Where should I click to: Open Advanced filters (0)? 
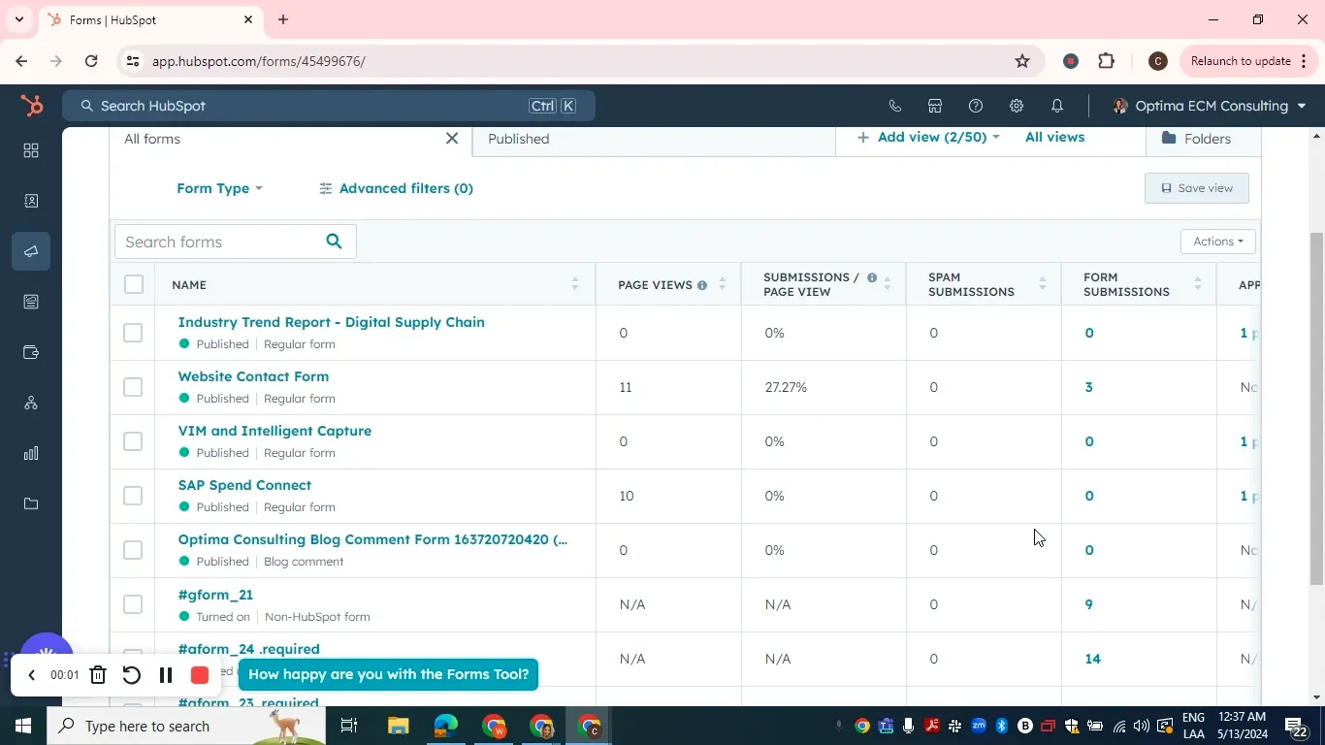pyautogui.click(x=396, y=188)
